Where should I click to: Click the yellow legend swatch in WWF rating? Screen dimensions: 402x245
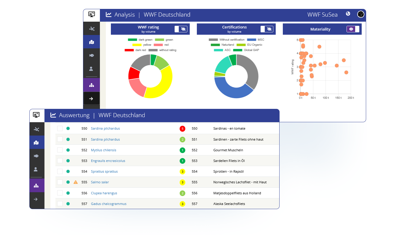click(137, 45)
